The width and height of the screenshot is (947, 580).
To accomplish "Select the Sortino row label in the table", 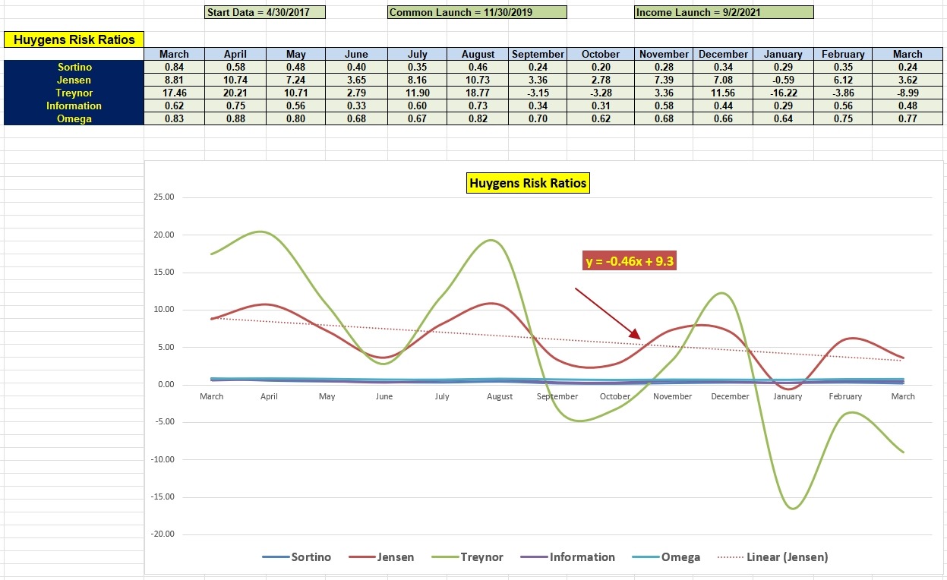I will point(74,67).
